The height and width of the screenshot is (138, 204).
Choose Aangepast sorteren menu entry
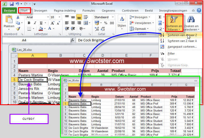coord(181,47)
